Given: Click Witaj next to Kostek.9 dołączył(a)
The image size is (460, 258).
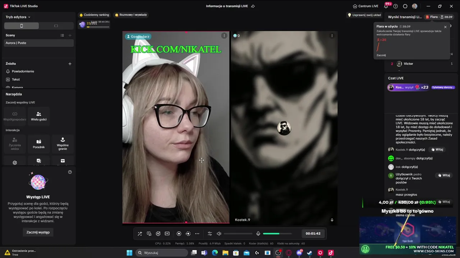Looking at the screenshot, I should tap(437, 149).
